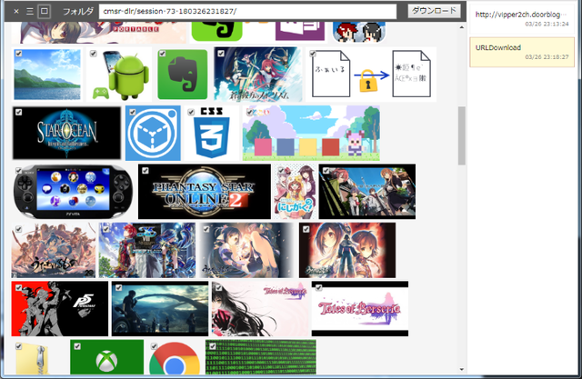Toggle checkbox on file encryption padlock image

tap(313, 54)
